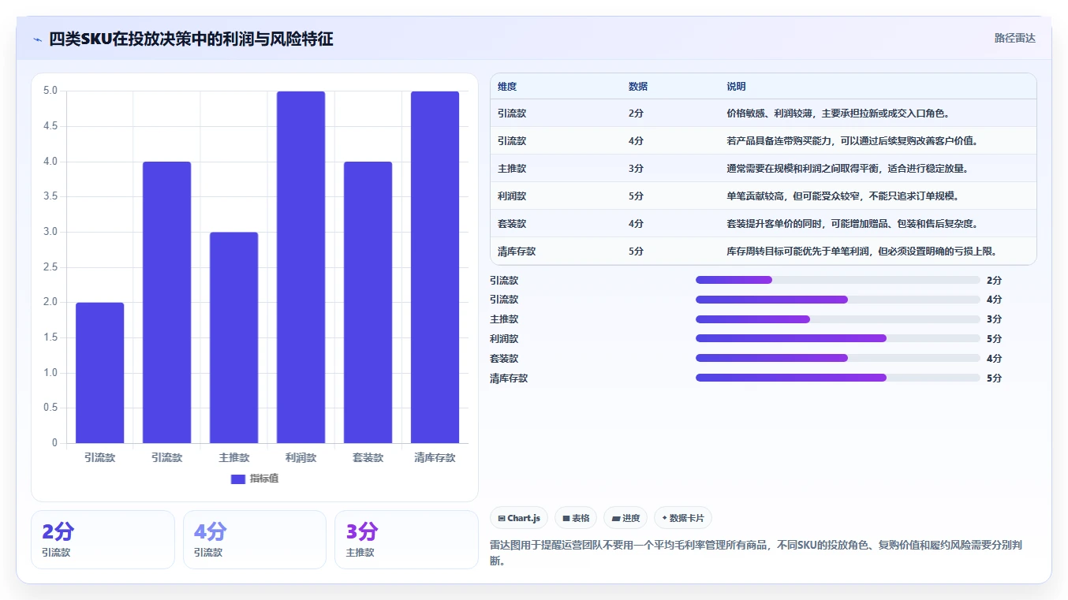Open the 2分 引流款 data card
1068x600 pixels.
(x=103, y=539)
